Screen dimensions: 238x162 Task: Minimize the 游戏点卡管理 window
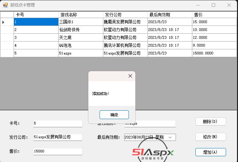coord(198,5)
